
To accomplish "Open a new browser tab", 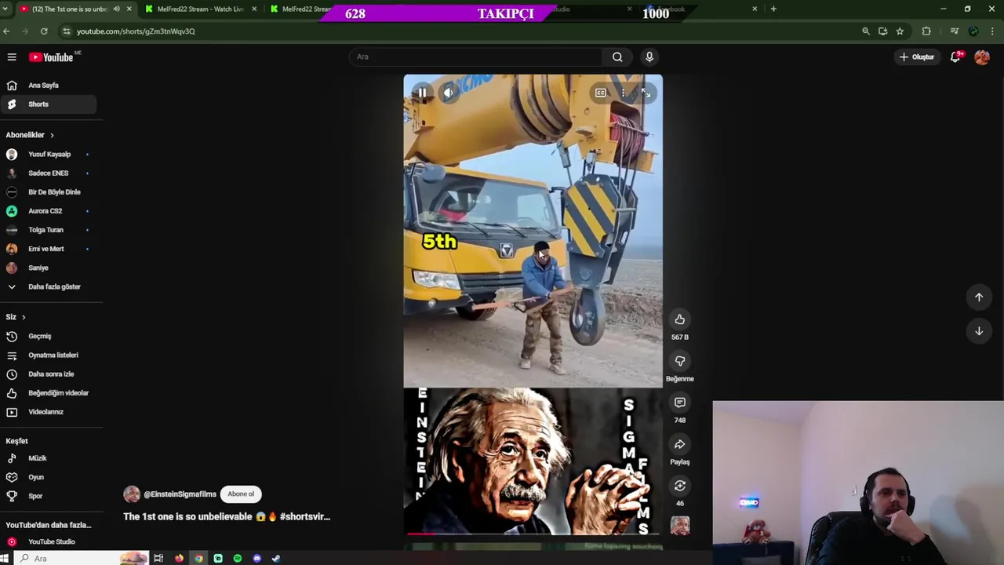I will (773, 9).
